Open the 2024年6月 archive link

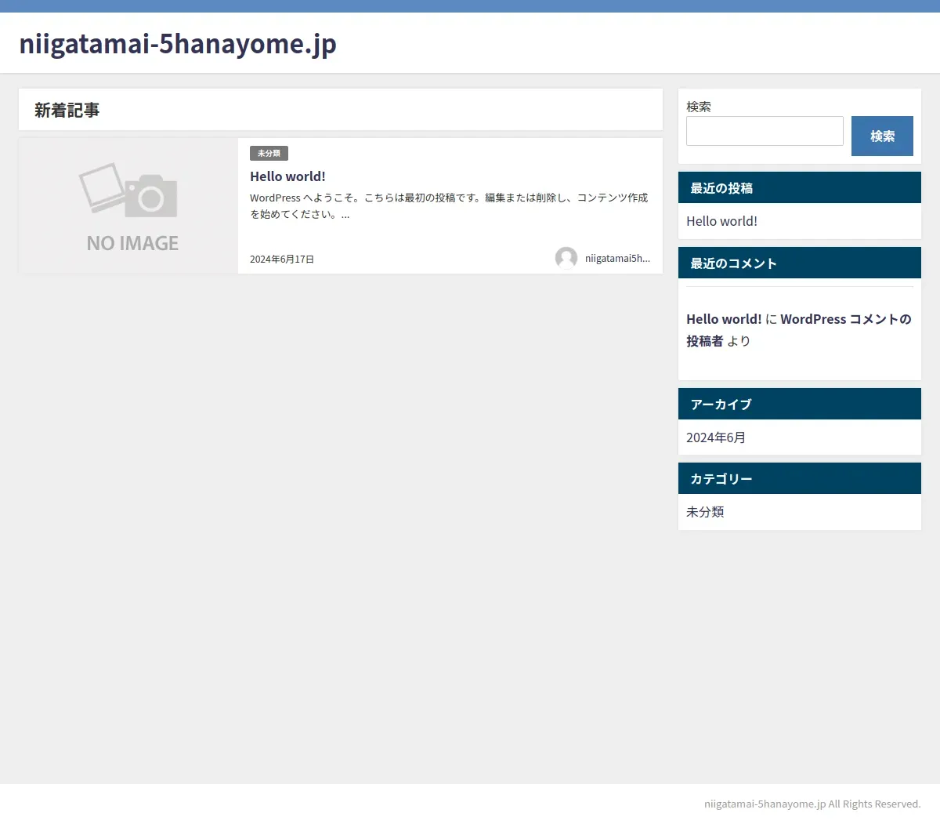pyautogui.click(x=716, y=437)
